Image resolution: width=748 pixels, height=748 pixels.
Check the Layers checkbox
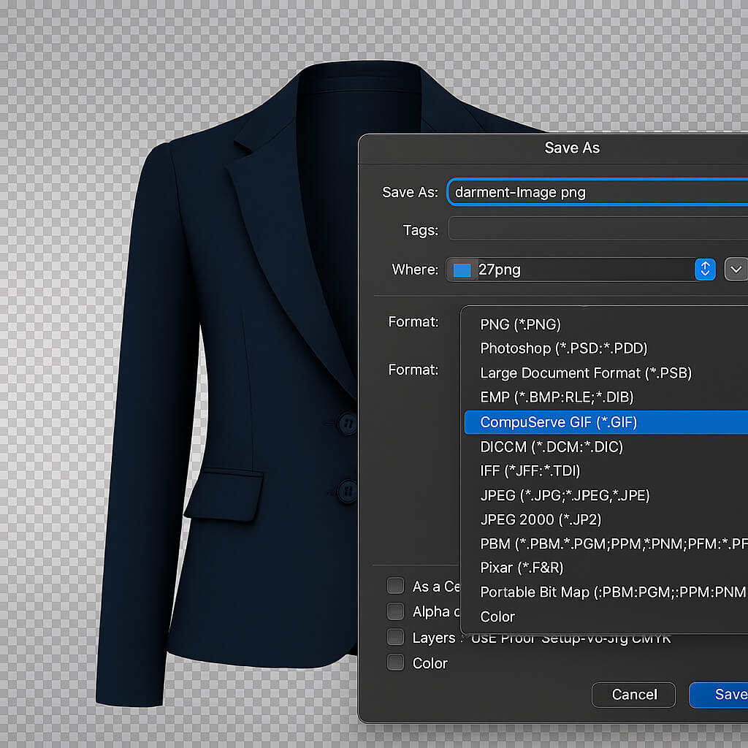tap(395, 637)
